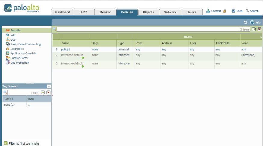Click the lock icon beside Commit
This screenshot has width=263, height=146.
tap(224, 11)
